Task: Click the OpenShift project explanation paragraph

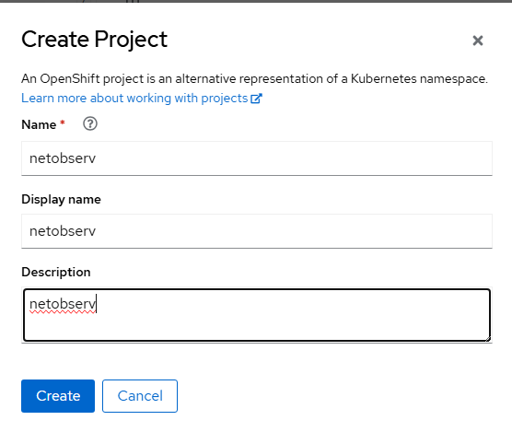Action: [x=254, y=78]
